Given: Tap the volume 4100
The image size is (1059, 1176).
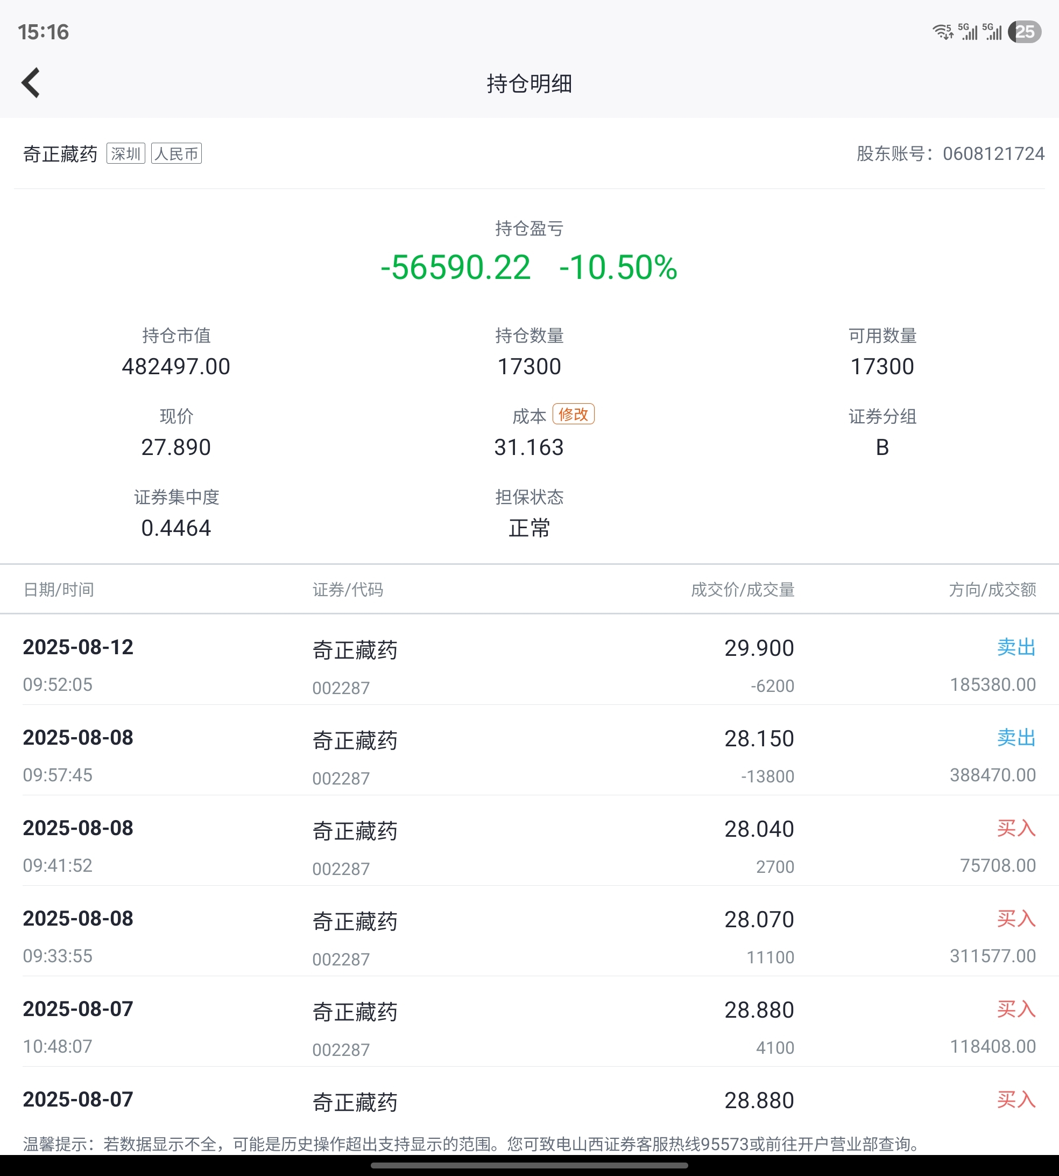Looking at the screenshot, I should [775, 1048].
